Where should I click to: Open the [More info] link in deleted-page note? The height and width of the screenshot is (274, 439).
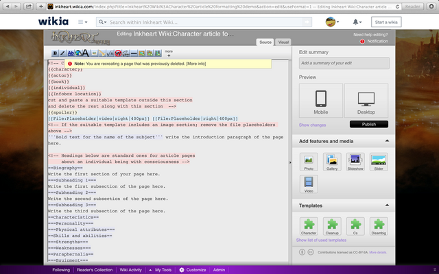(x=196, y=64)
